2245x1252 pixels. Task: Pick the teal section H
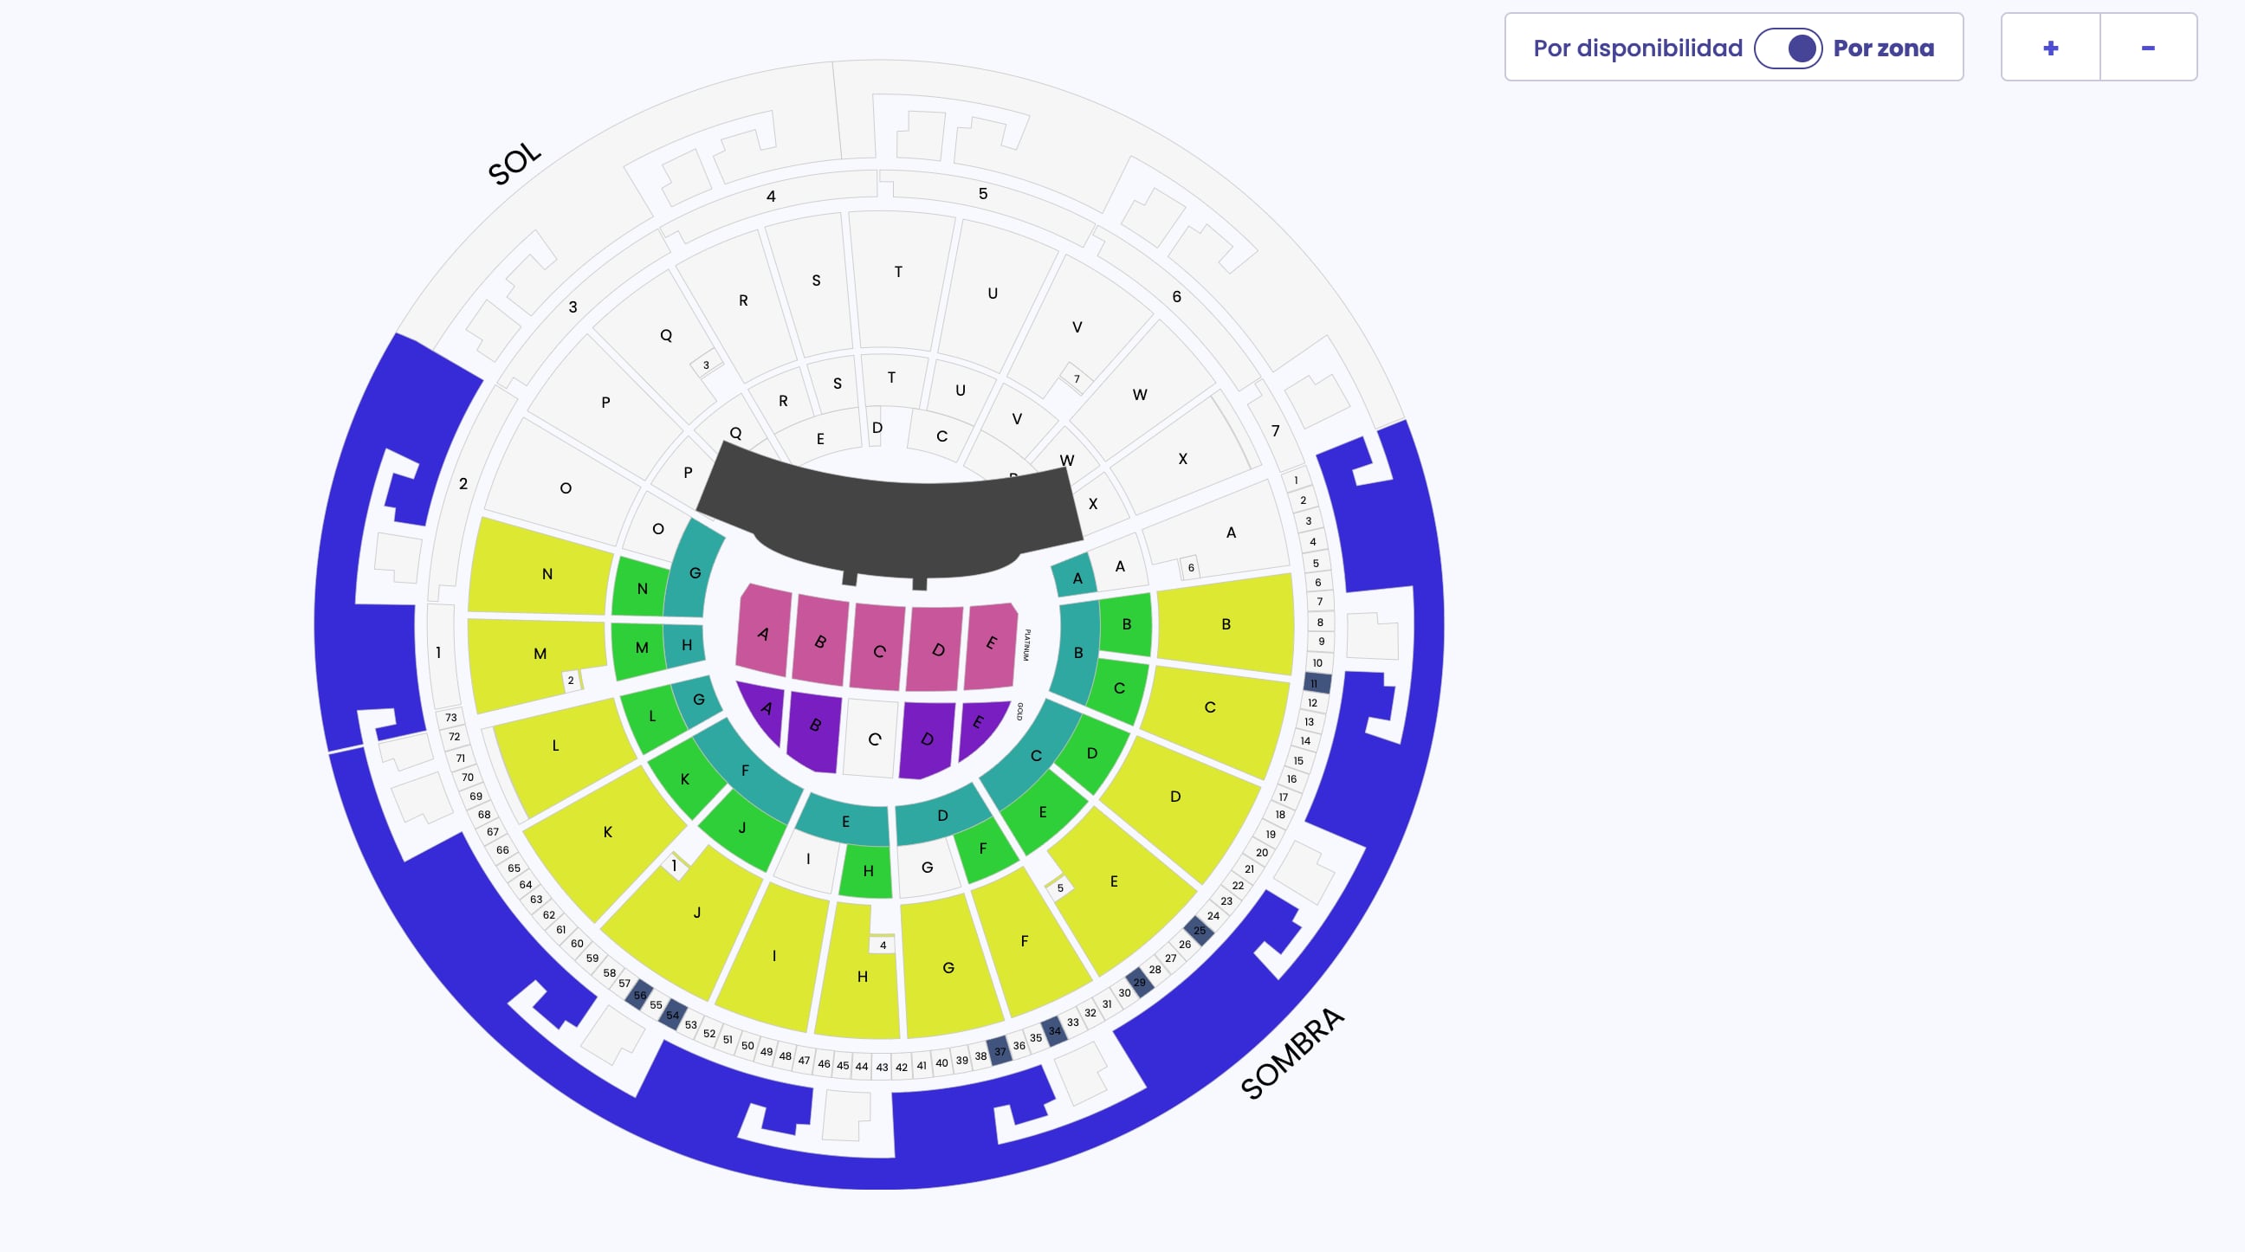click(x=686, y=645)
